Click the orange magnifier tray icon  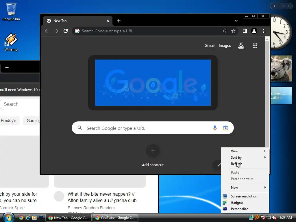click(x=257, y=218)
